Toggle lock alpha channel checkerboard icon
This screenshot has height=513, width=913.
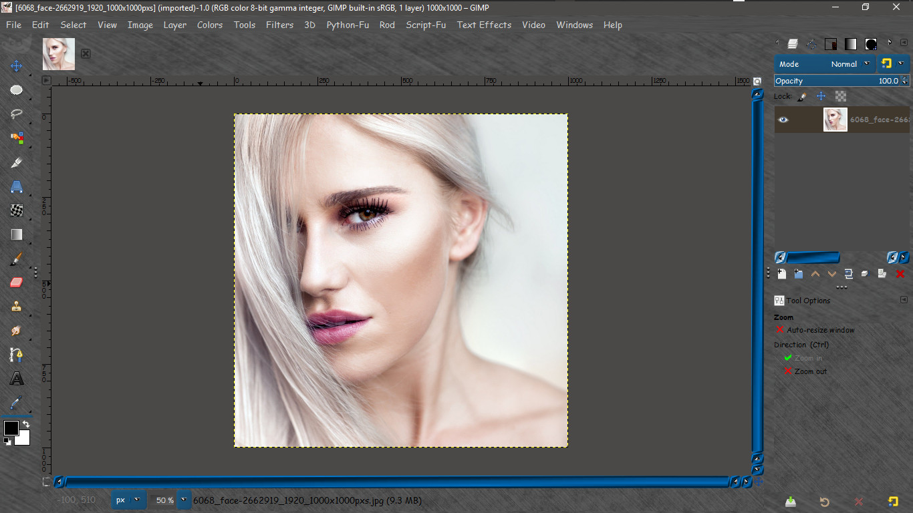(841, 96)
